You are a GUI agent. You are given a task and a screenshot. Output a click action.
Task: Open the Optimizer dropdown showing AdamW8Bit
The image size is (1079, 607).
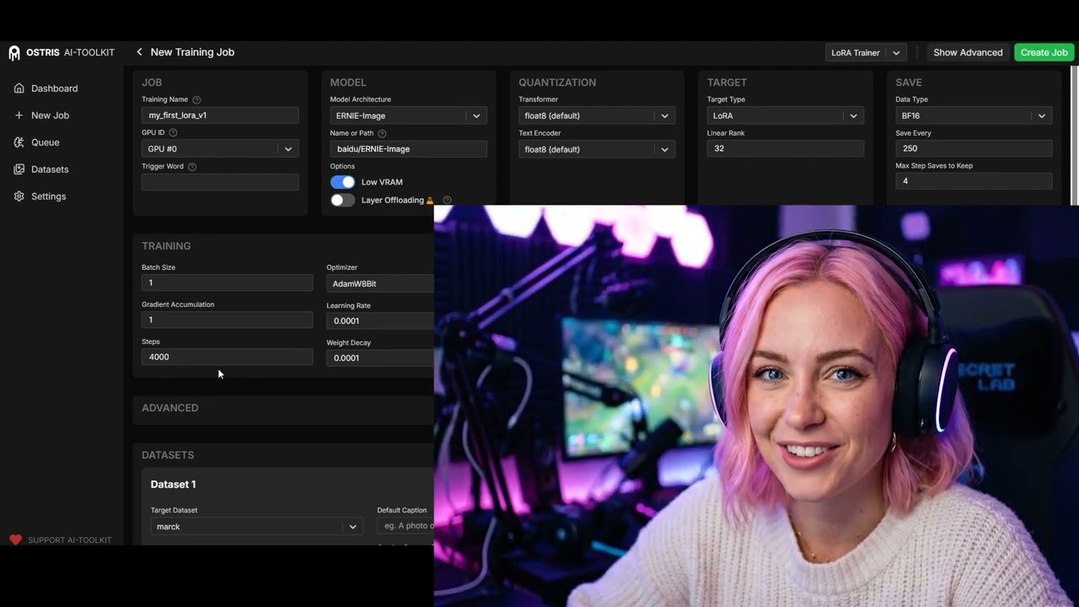click(x=380, y=284)
